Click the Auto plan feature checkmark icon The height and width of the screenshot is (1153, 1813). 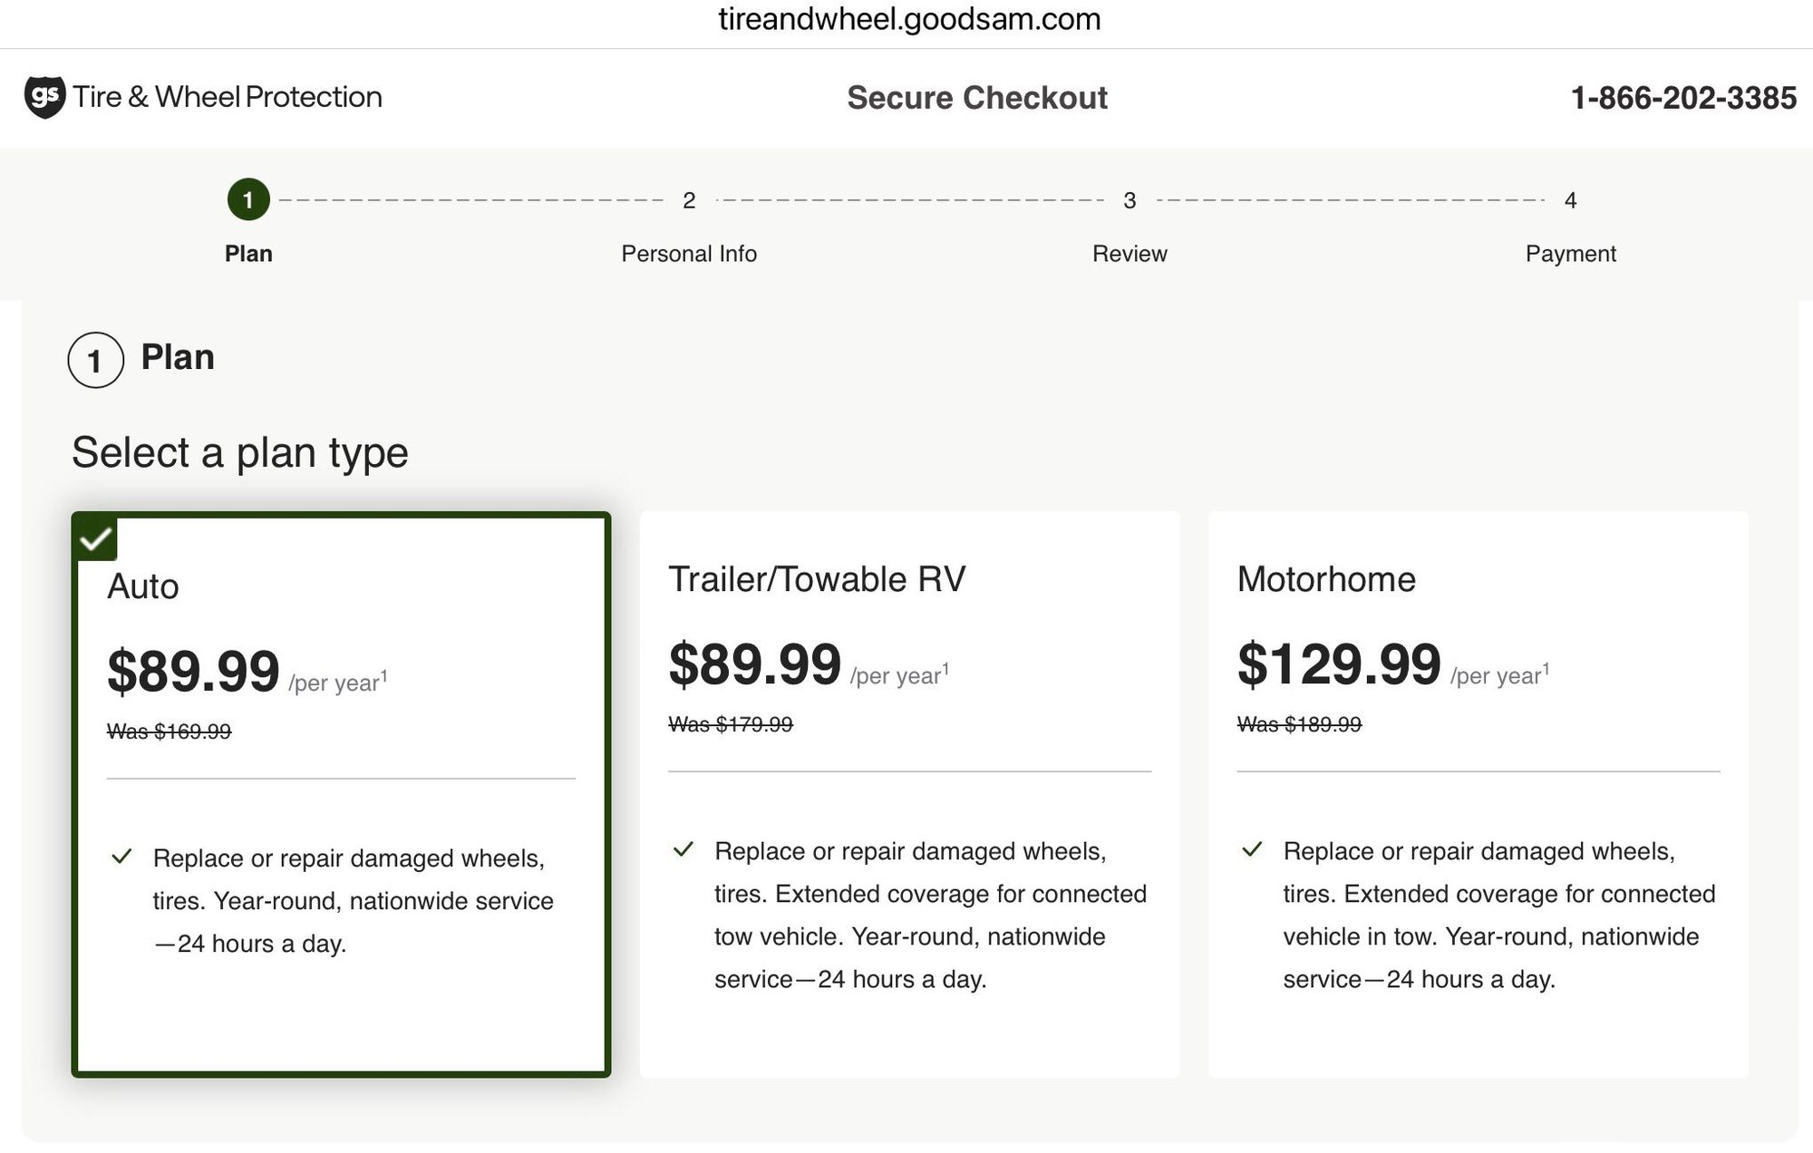tap(121, 857)
